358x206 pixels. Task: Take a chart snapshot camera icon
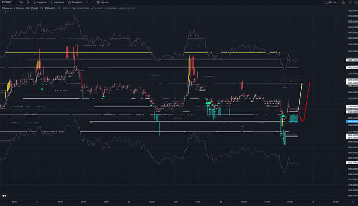(356, 2)
